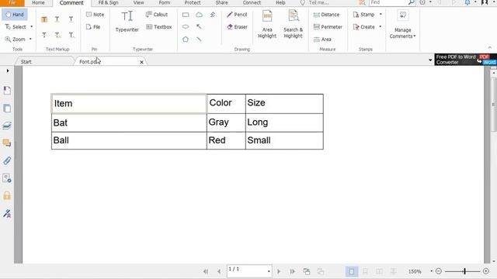Image resolution: width=497 pixels, height=279 pixels.
Task: Open the Layers side panel
Action: pos(7,126)
